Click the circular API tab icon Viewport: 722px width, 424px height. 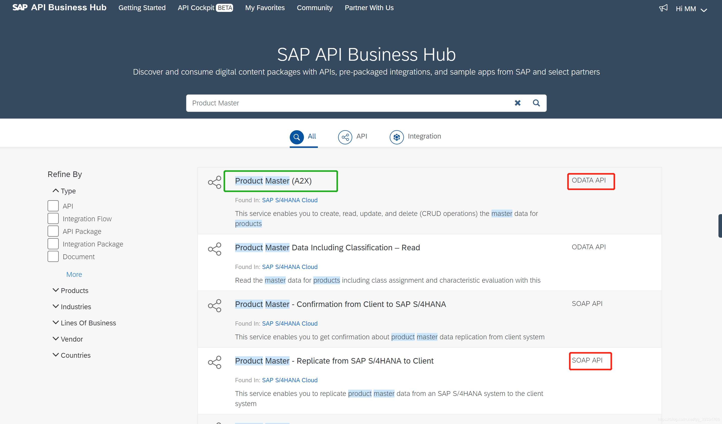click(x=345, y=137)
